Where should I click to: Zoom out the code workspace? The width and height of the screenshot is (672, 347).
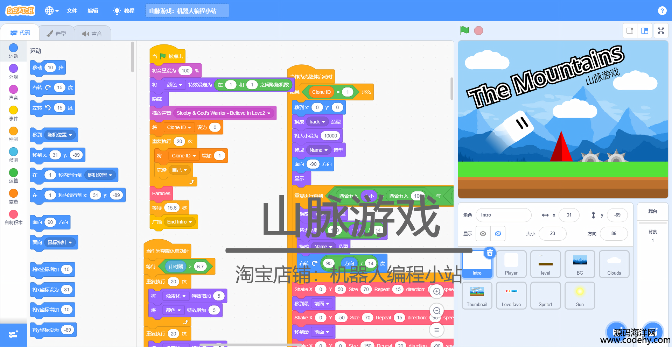[x=436, y=311]
